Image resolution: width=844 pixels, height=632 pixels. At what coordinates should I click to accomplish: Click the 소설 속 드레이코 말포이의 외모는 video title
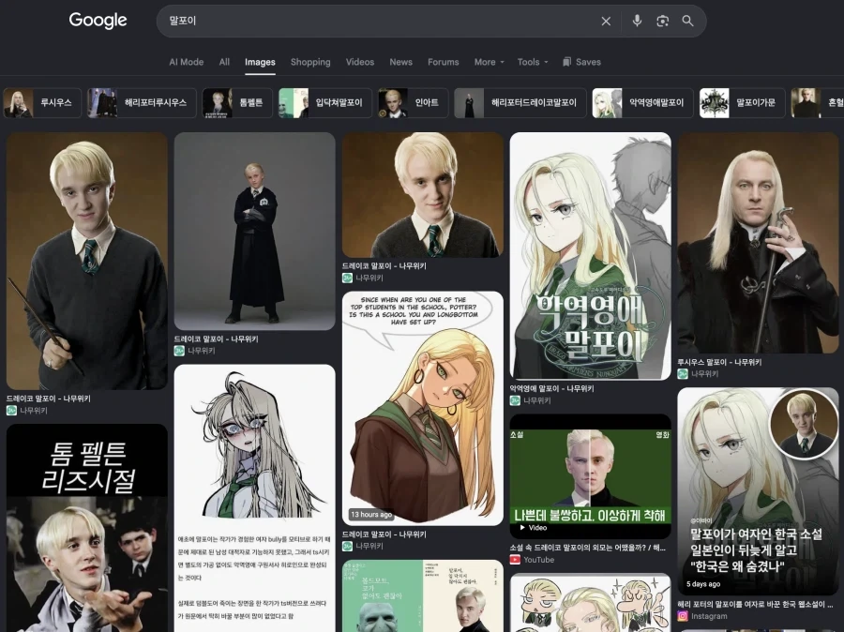(x=588, y=548)
